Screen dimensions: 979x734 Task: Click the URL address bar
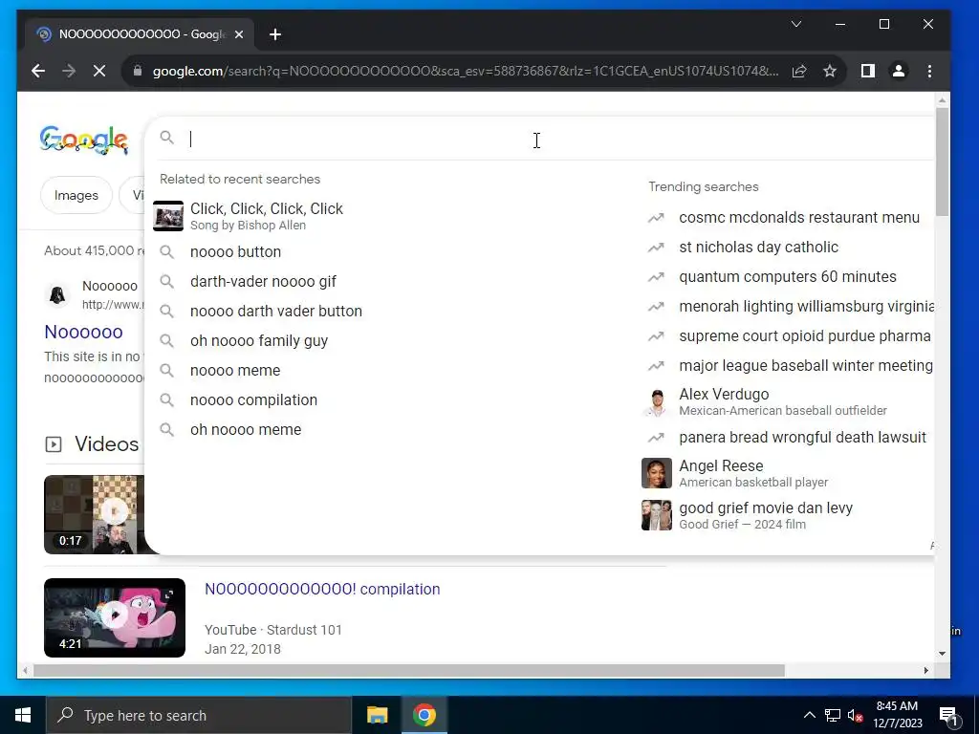466,71
